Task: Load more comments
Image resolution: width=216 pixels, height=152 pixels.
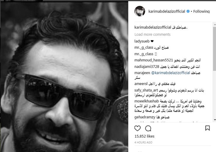Action: tap(152, 34)
